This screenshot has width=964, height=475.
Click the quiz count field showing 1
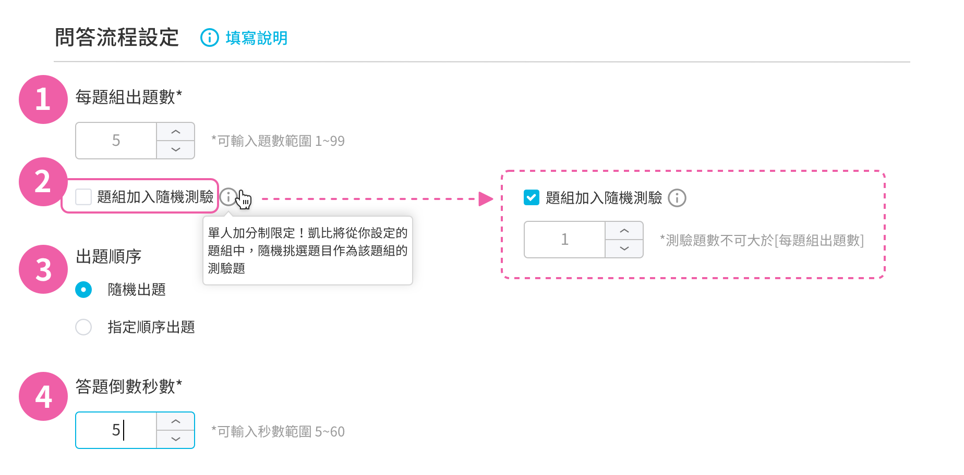565,240
